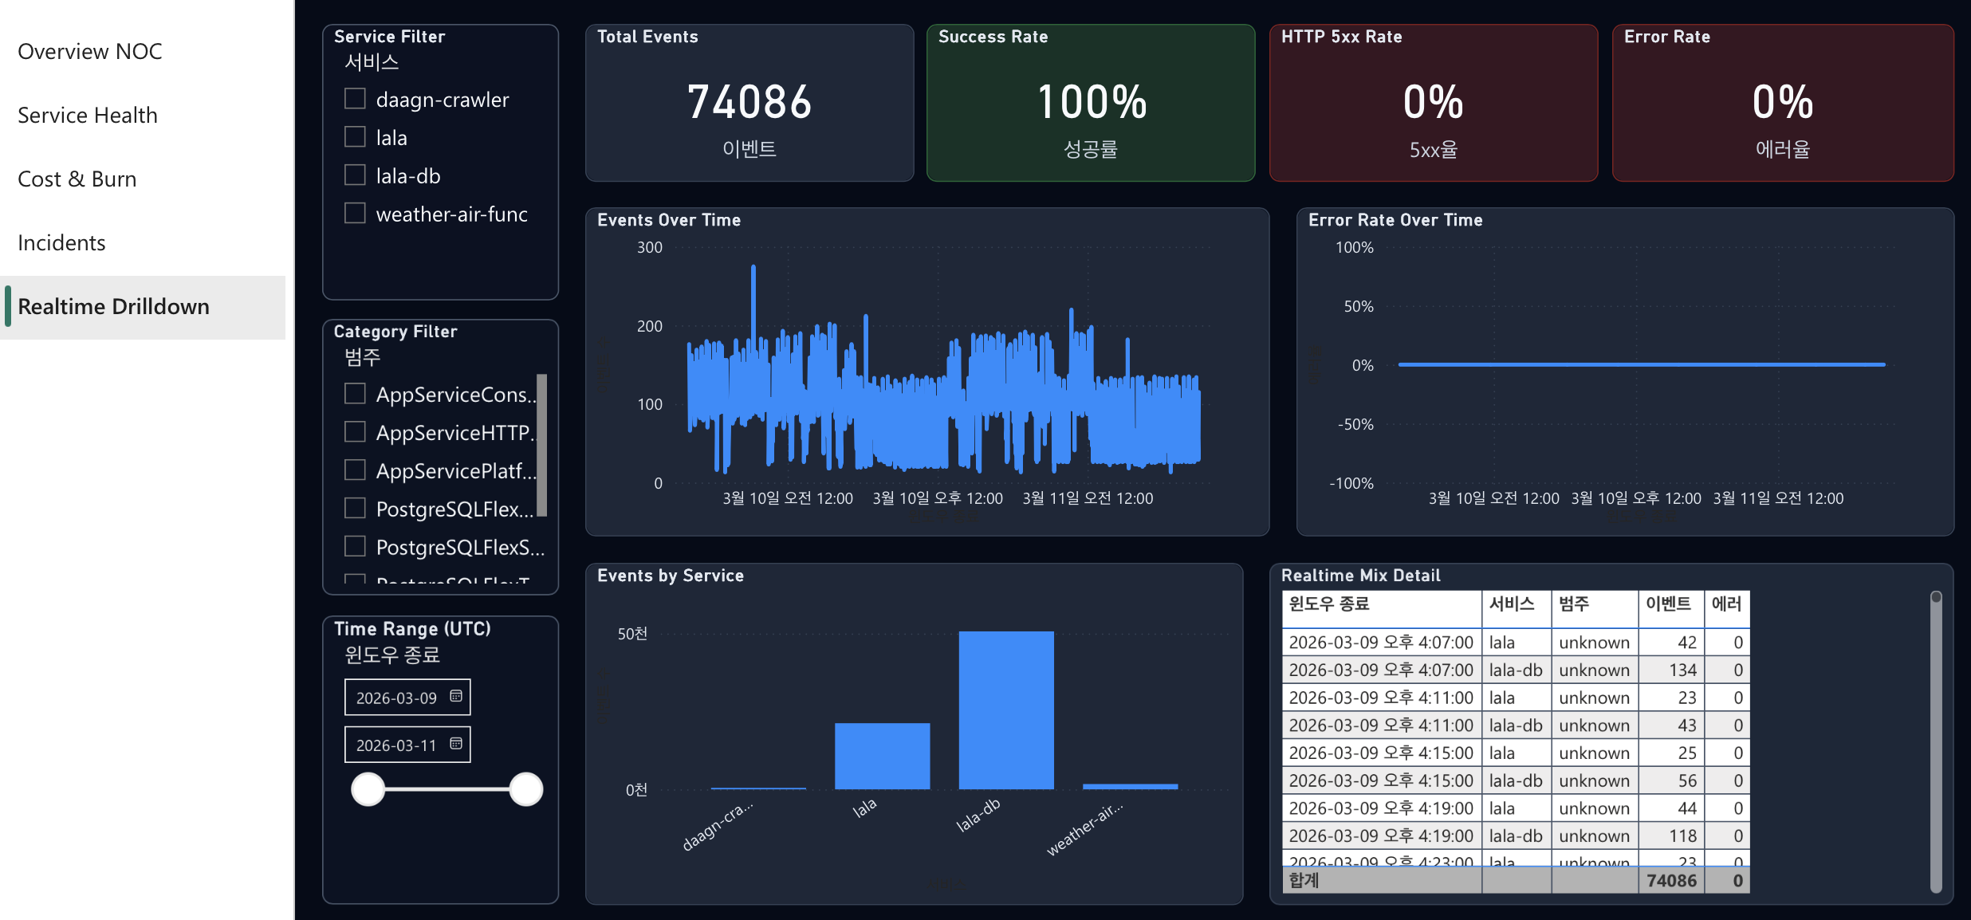This screenshot has height=920, width=1971.
Task: Sort table by 이벤트 column header
Action: [x=1668, y=604]
